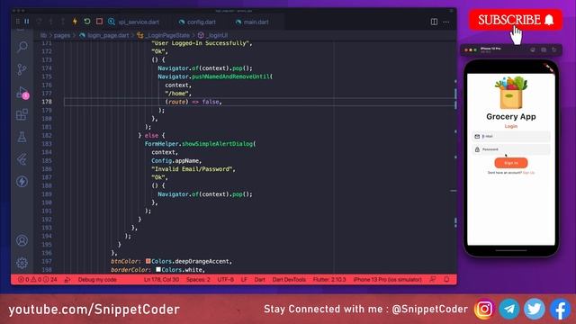Focus E-mail field in Grocery App

click(x=511, y=136)
